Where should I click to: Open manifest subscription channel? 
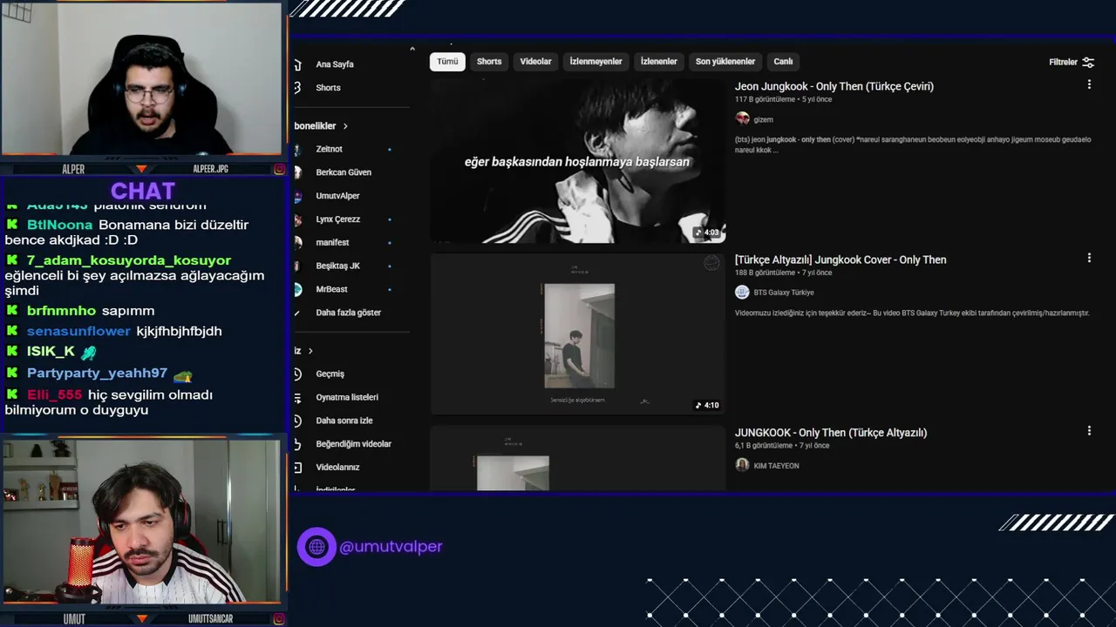point(332,242)
